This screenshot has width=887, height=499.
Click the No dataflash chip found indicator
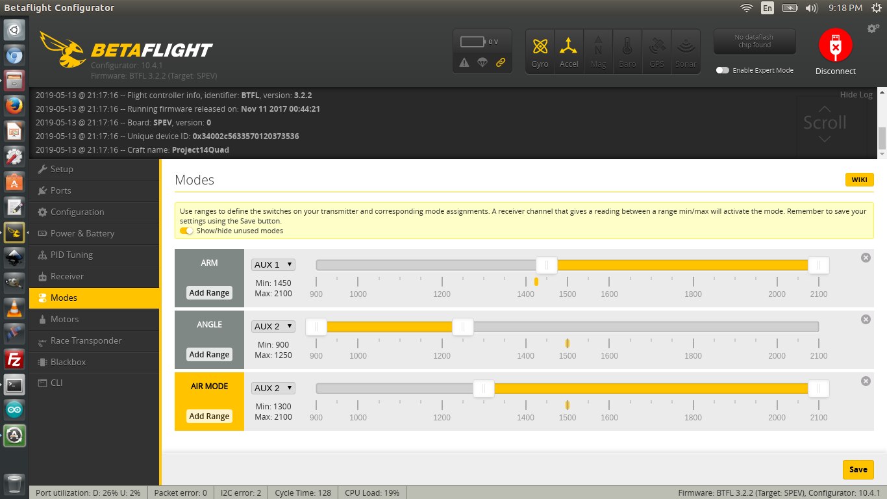coord(755,42)
